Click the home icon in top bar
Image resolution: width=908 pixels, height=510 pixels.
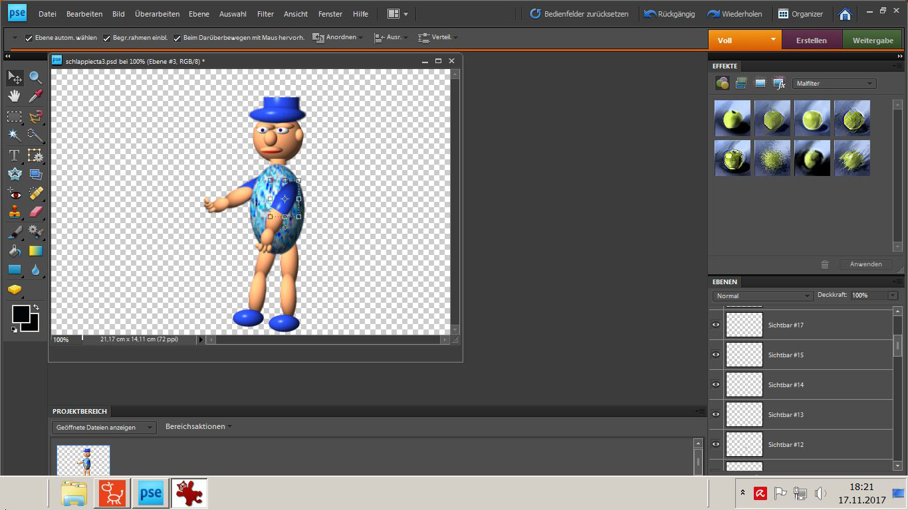pyautogui.click(x=845, y=13)
